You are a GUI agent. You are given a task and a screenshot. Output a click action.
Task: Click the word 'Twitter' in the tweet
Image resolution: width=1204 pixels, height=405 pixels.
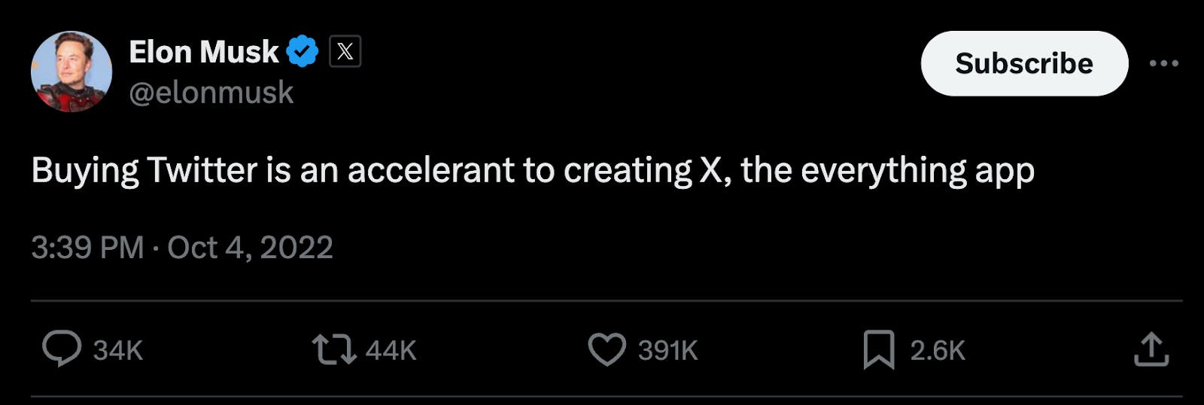[x=202, y=170]
